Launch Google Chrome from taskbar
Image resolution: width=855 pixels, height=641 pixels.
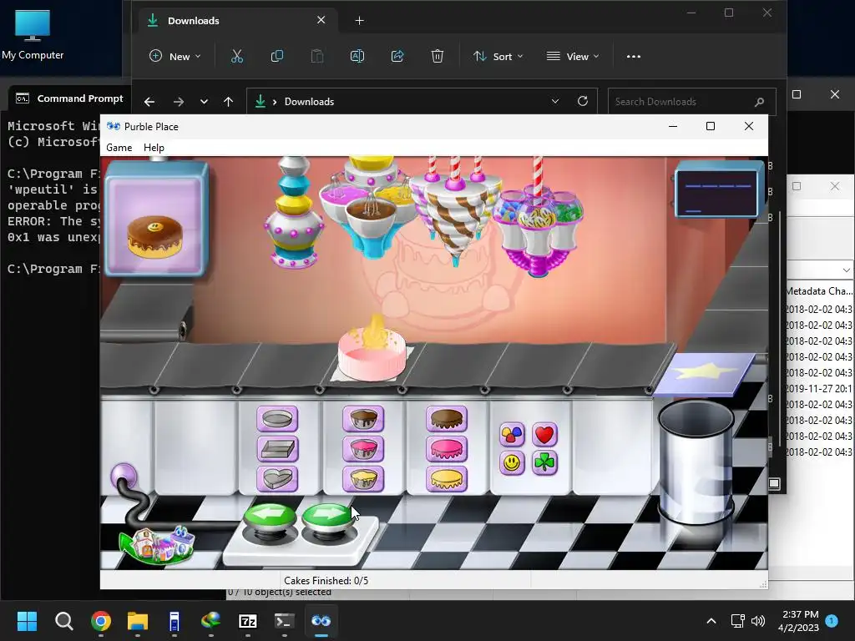click(101, 621)
